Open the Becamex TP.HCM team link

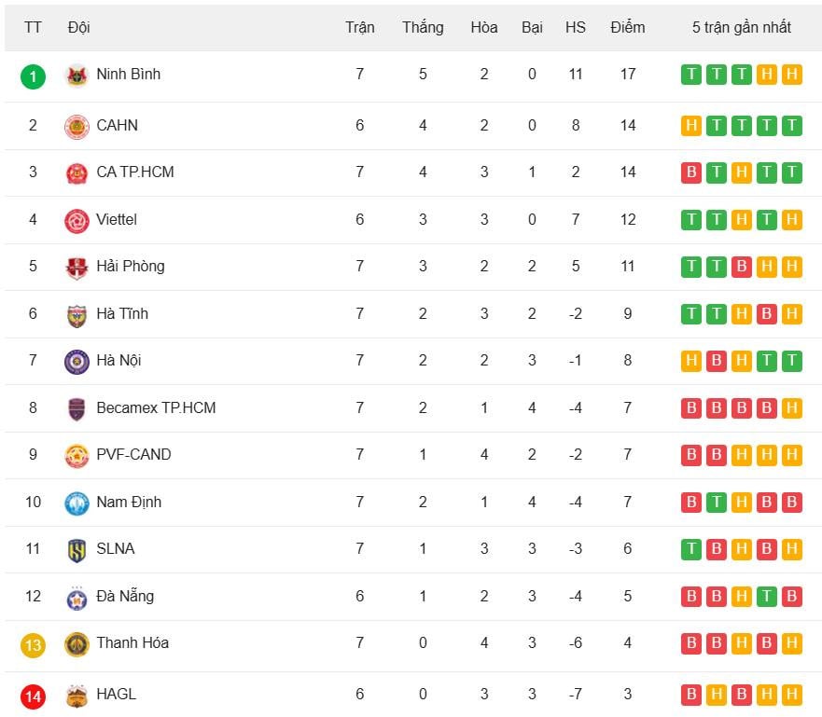(156, 407)
